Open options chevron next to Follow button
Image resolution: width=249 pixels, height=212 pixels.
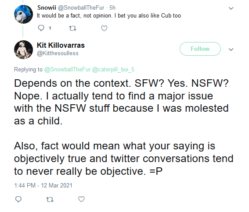(231, 49)
